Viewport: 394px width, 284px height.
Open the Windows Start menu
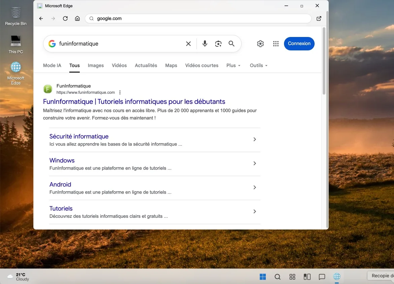coord(263,277)
